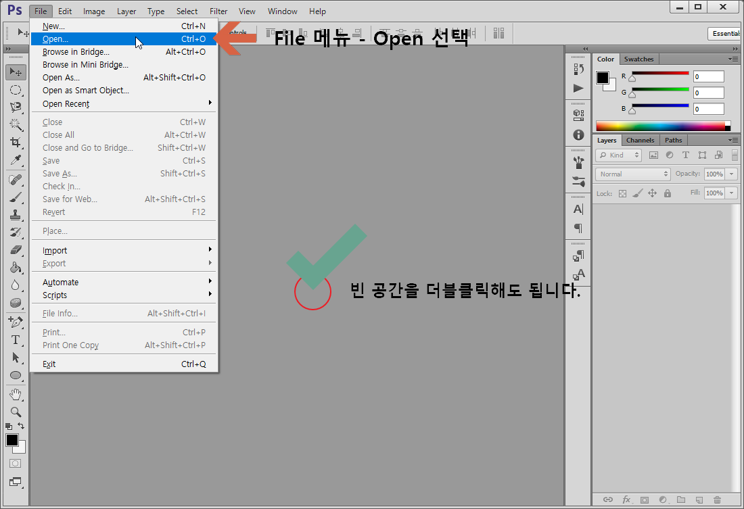
Task: Click the foreground color swatch in Color panel
Action: tap(603, 78)
